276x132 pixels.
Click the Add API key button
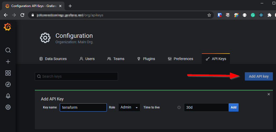point(259,76)
